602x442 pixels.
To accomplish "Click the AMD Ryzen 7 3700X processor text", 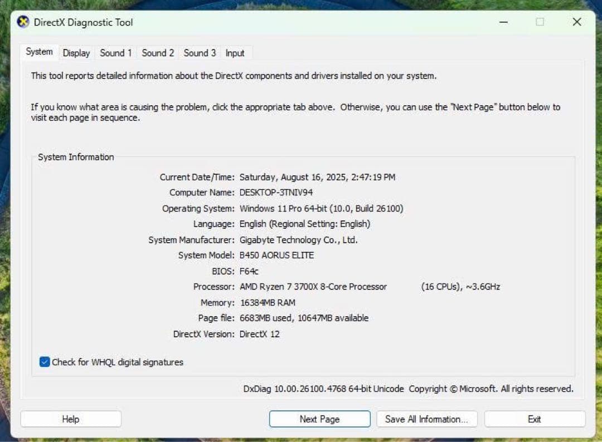I will click(313, 287).
